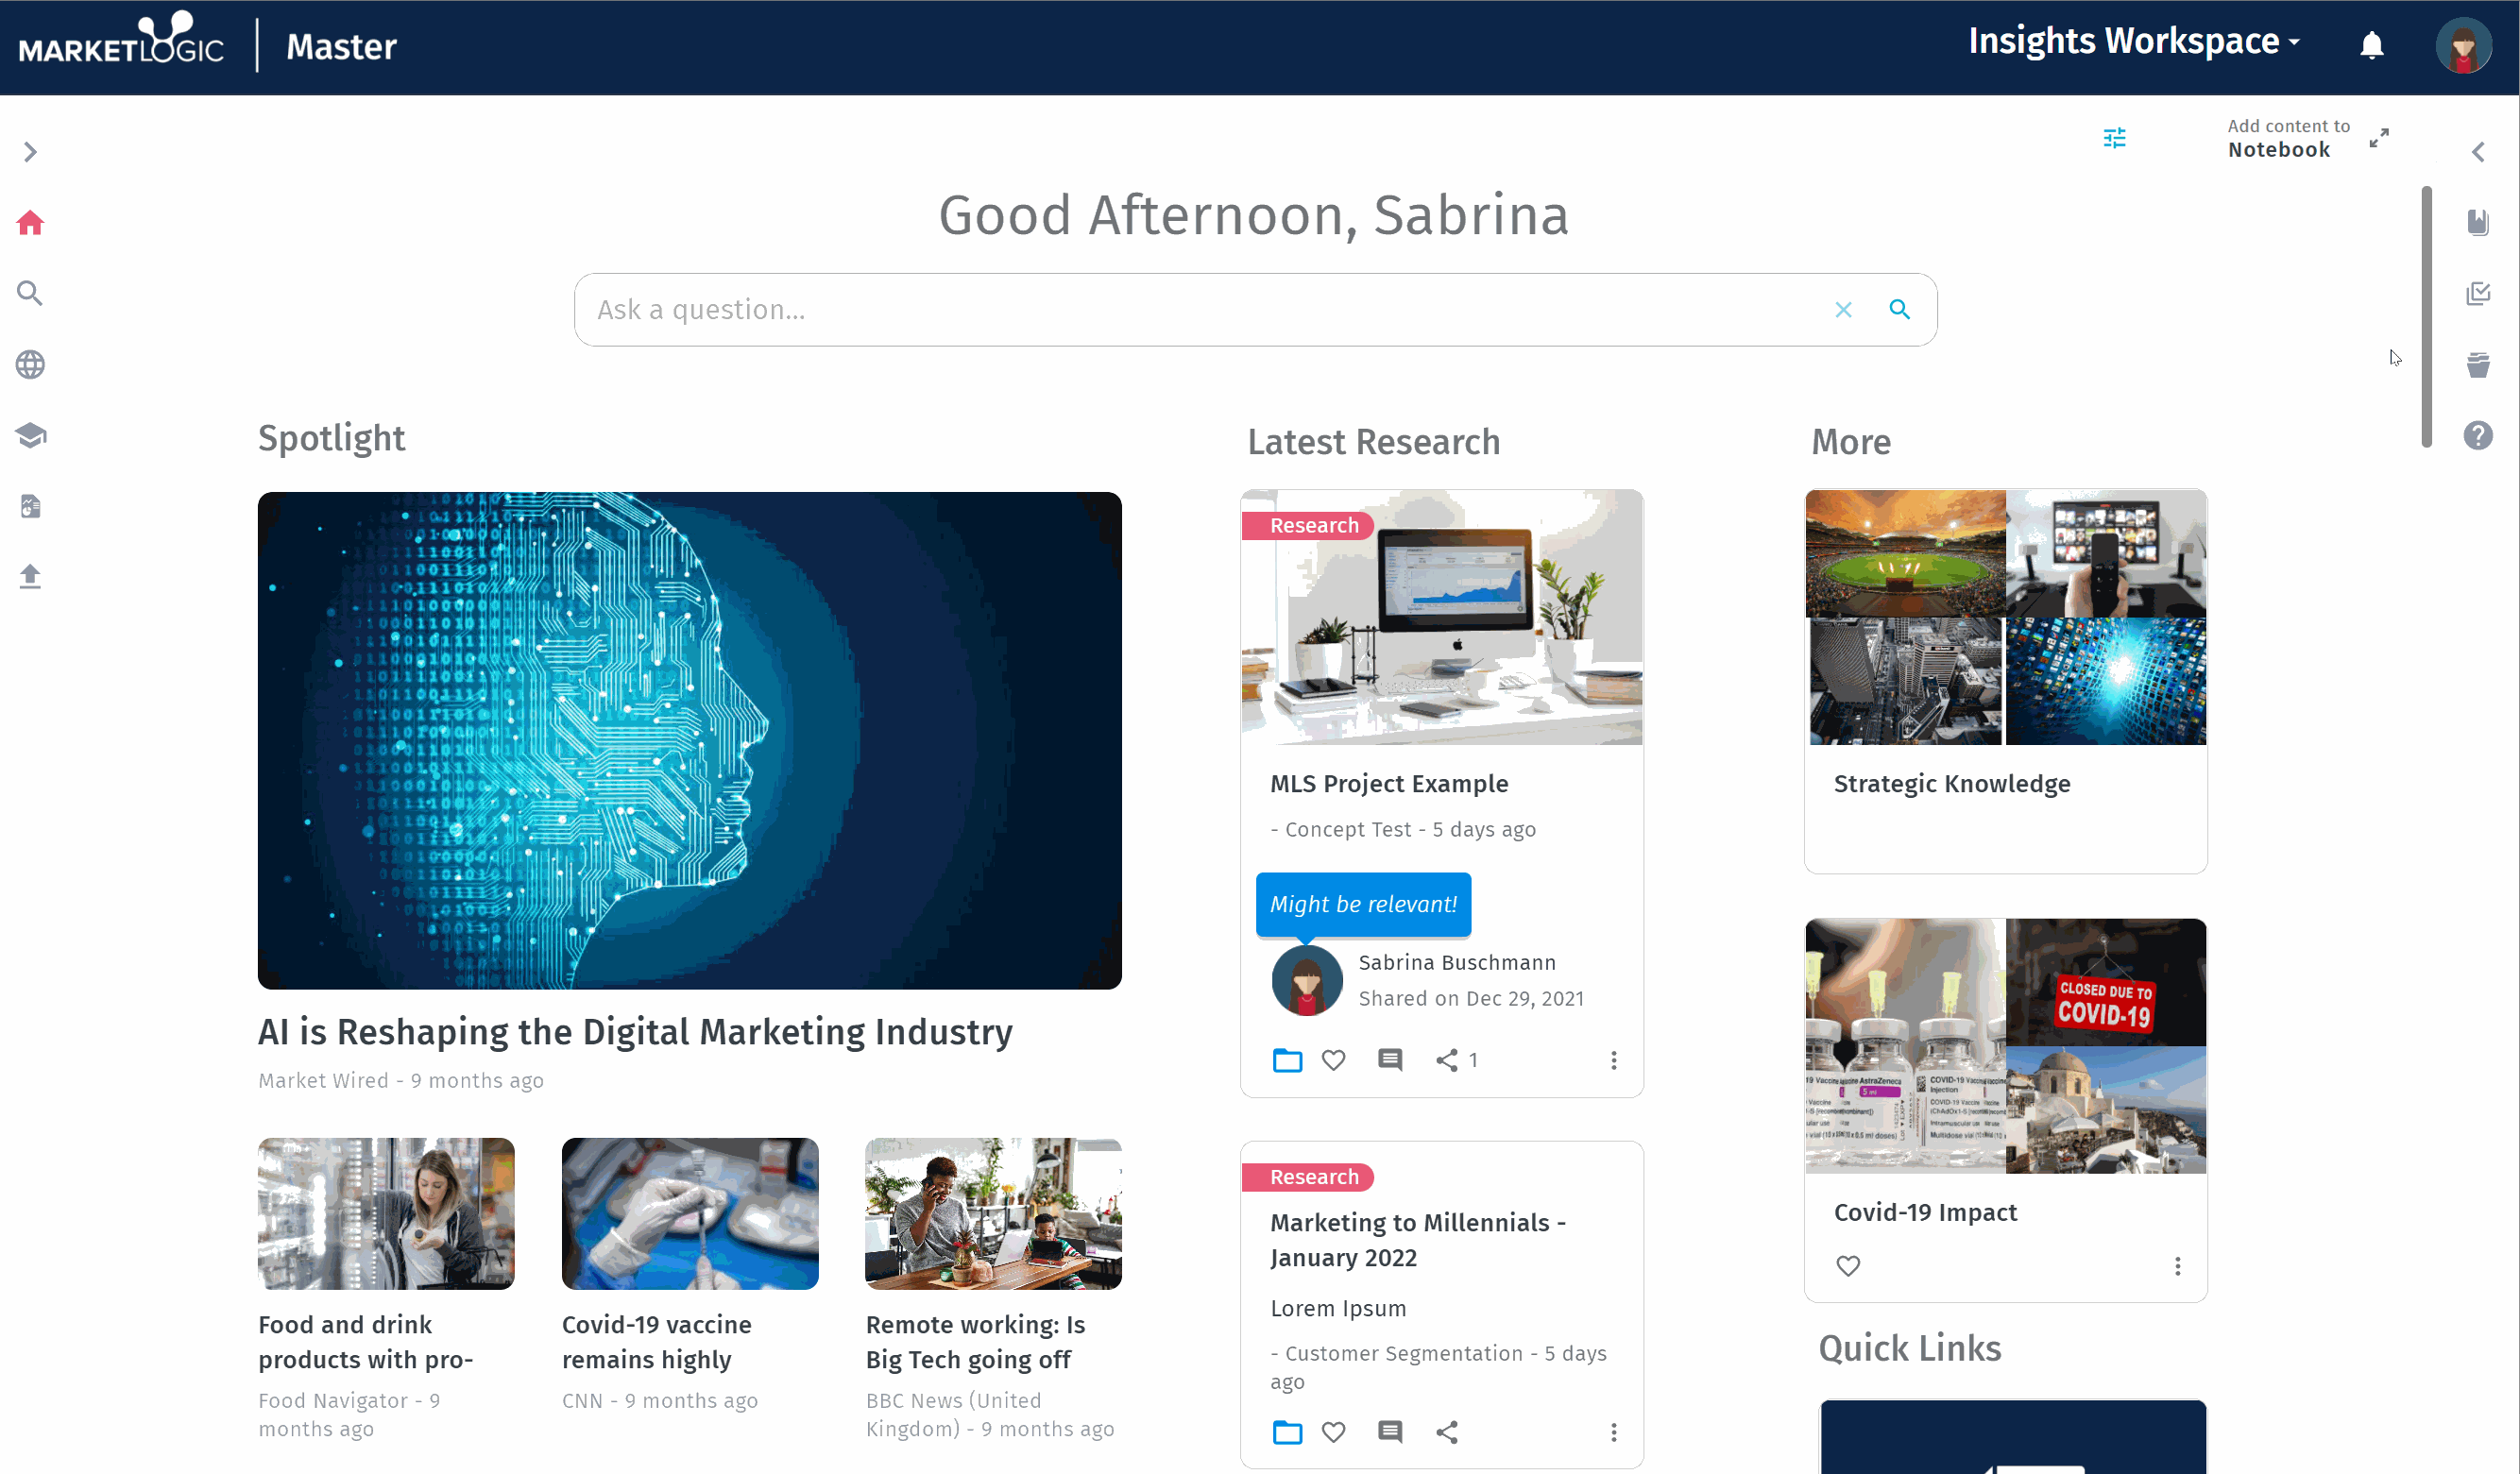
Task: Toggle the left sidebar expand arrow
Action: (x=31, y=151)
